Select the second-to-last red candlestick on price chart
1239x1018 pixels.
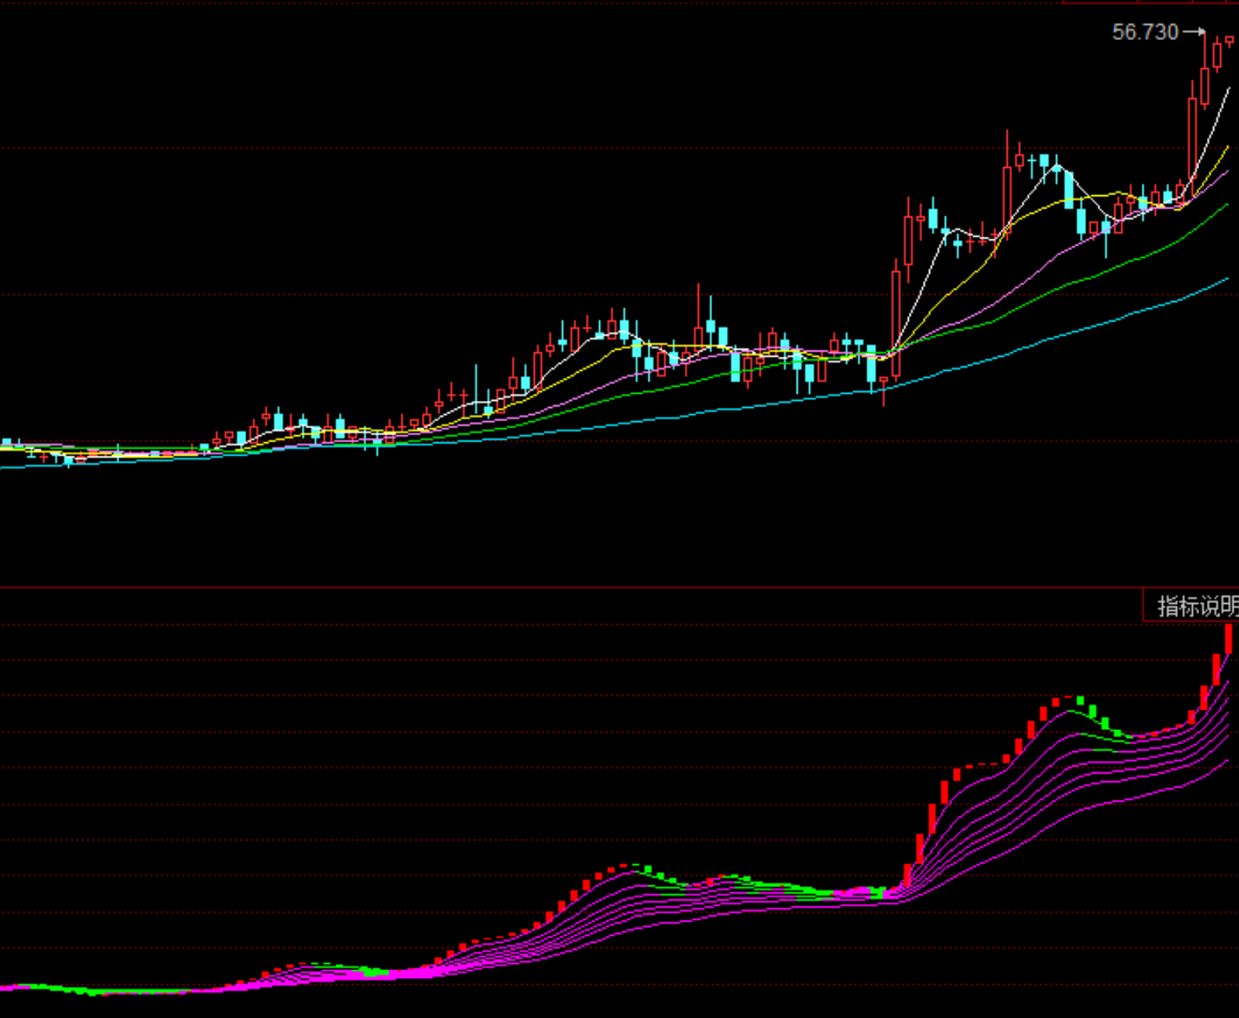pos(1217,55)
